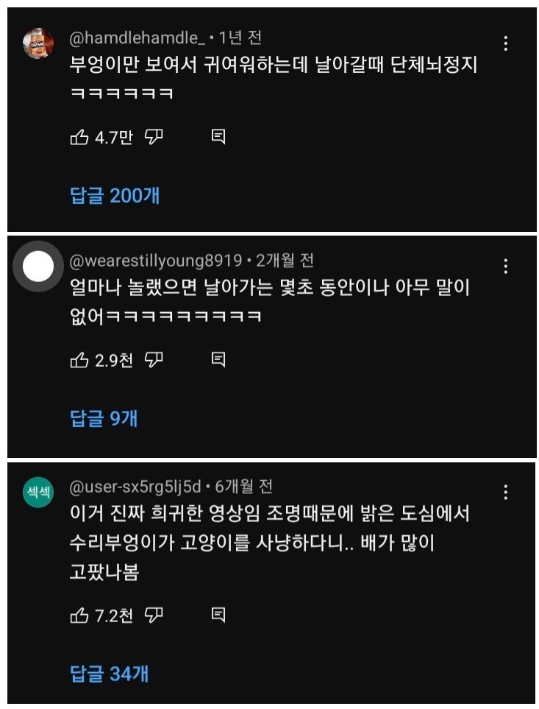Screen dimensions: 539x709
Task: Expand the 답글 9개 replies
Action: pos(104,418)
